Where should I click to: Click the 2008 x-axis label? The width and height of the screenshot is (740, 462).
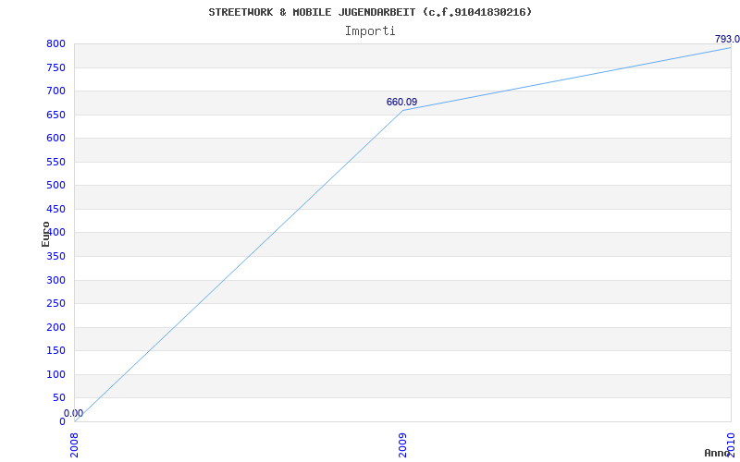(x=75, y=445)
